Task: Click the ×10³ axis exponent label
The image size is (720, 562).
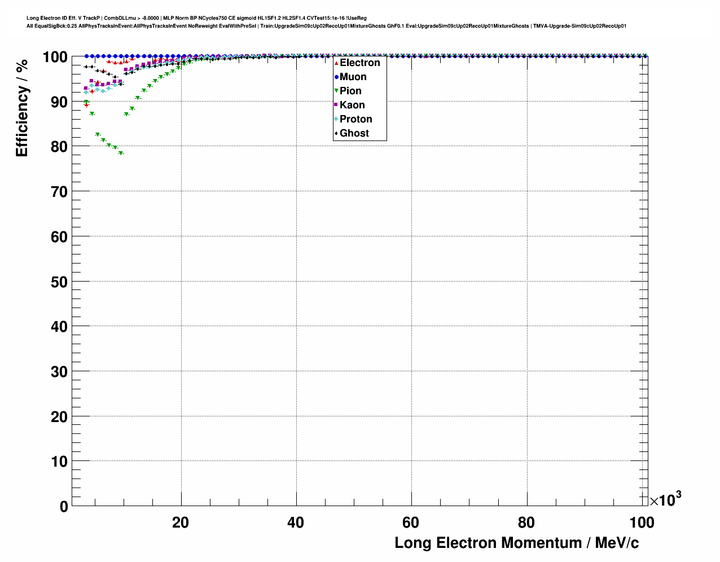Action: [x=665, y=500]
